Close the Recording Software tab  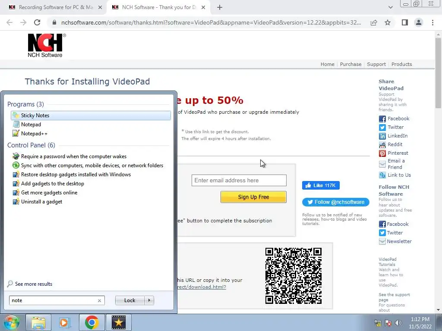pyautogui.click(x=100, y=7)
